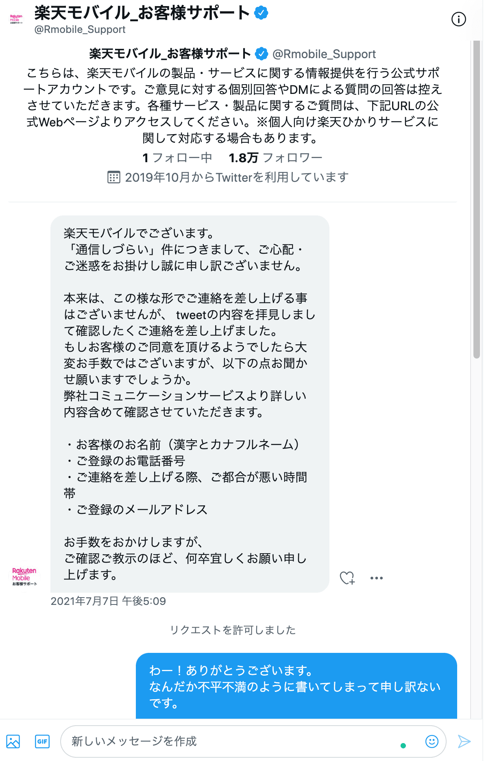Click the small Rakuten Mobile avatar in the header
This screenshot has width=484, height=761.
click(x=16, y=19)
